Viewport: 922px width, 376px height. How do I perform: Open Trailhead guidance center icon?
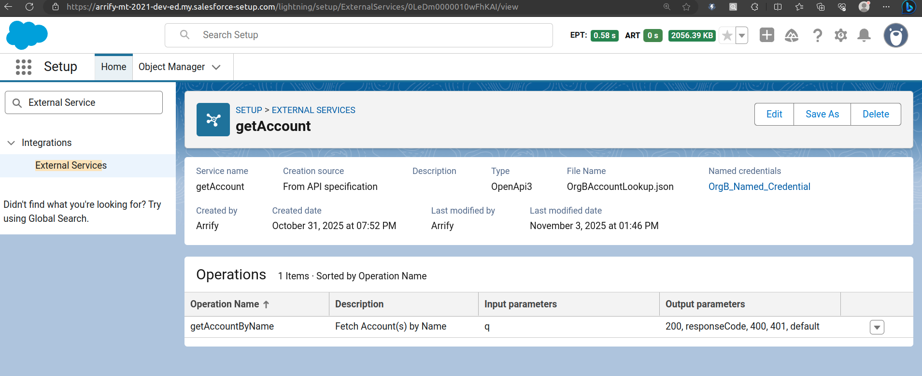791,35
